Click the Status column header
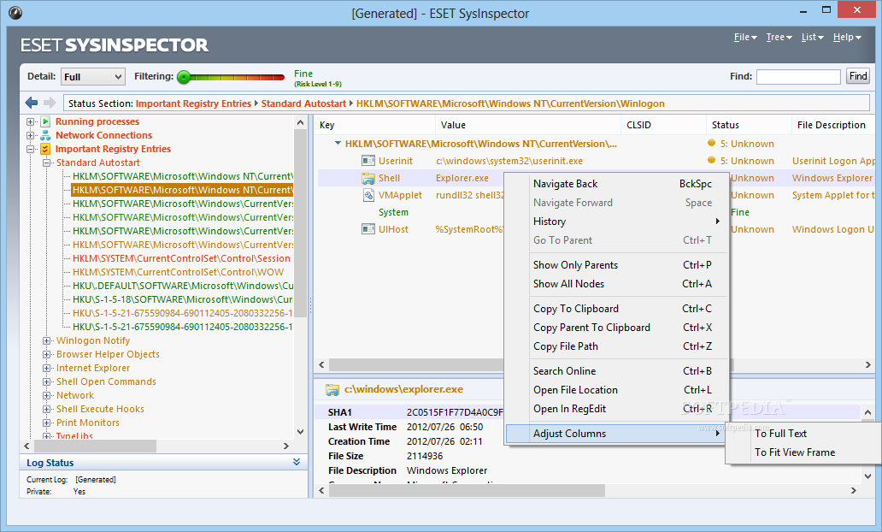The image size is (882, 532). tap(749, 125)
